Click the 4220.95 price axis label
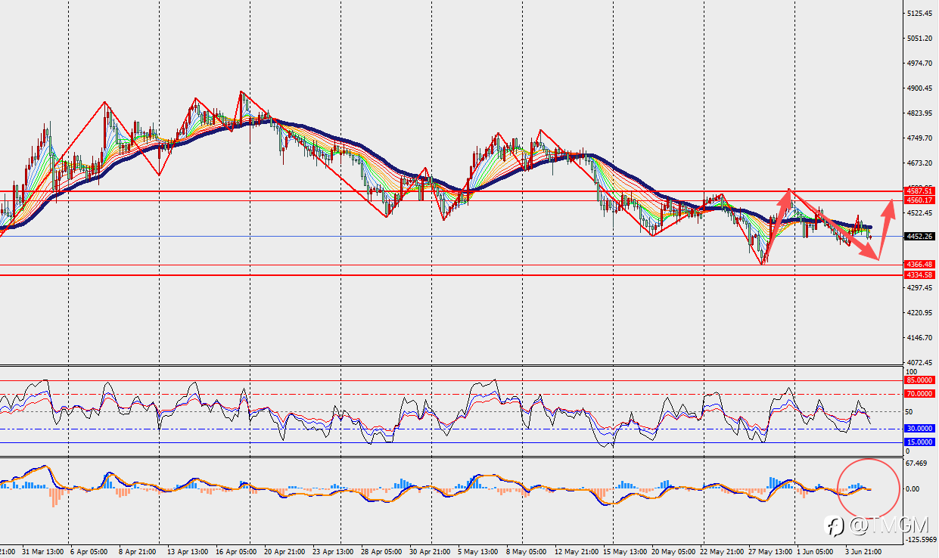 click(x=920, y=313)
